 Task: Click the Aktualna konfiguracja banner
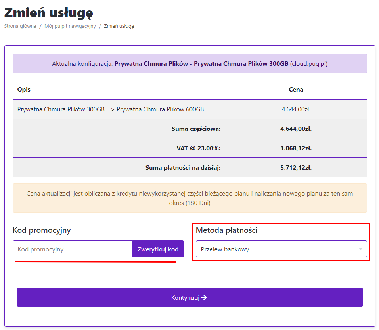189,63
